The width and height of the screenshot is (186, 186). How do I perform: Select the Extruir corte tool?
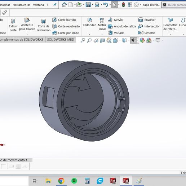[x=13, y=25]
